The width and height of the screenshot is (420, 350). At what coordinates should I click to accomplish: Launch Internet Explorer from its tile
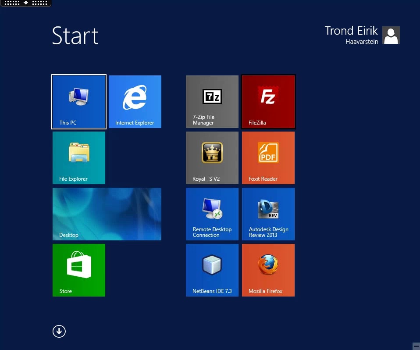click(135, 102)
